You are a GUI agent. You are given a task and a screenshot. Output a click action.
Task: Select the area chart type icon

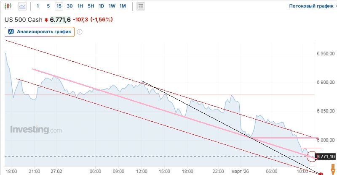pos(22,6)
